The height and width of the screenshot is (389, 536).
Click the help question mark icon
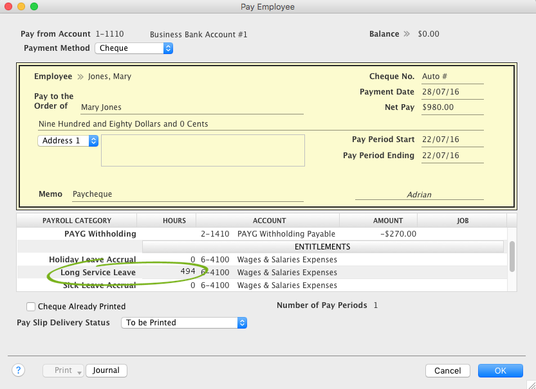18,370
